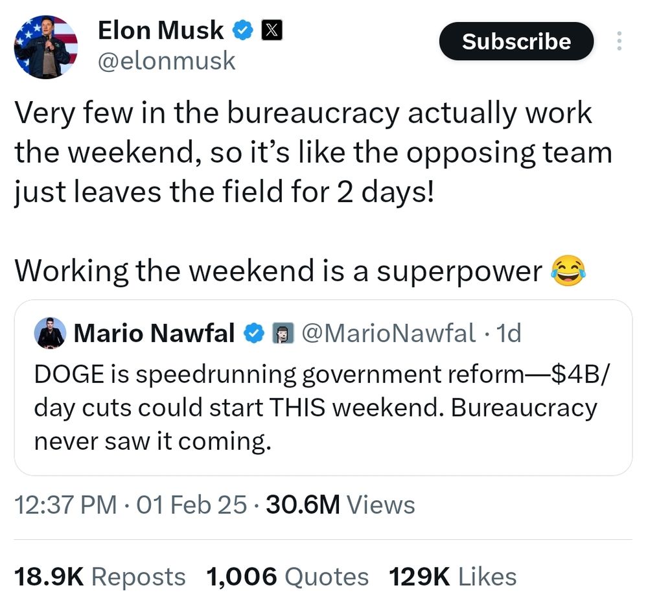Click Elon Musk's blue verified checkmark
648x602 pixels.
pos(244,29)
